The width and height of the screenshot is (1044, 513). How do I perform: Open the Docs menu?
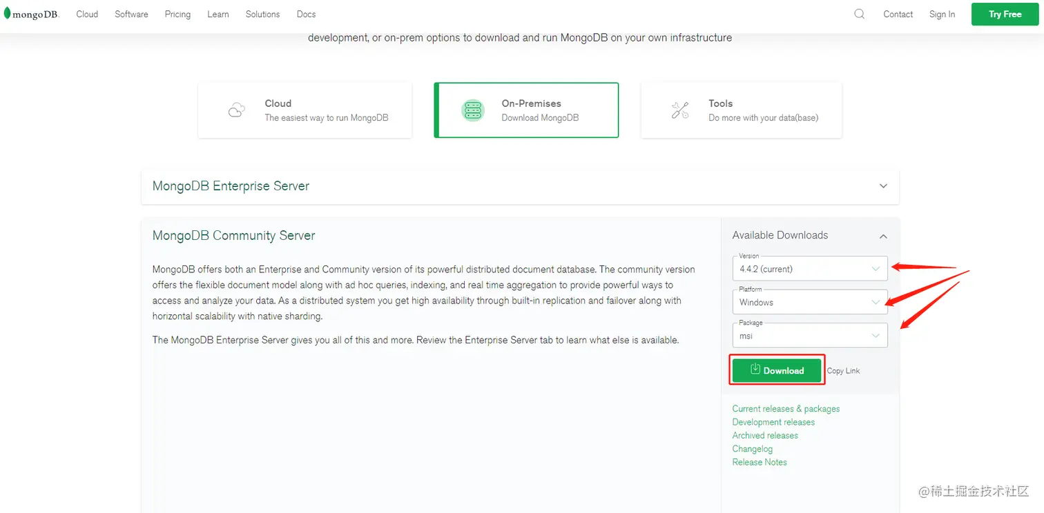306,14
